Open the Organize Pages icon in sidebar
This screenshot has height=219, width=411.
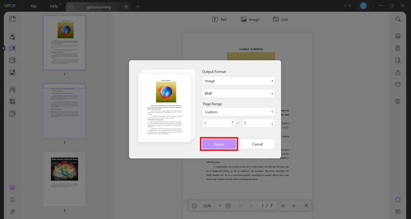[12, 90]
